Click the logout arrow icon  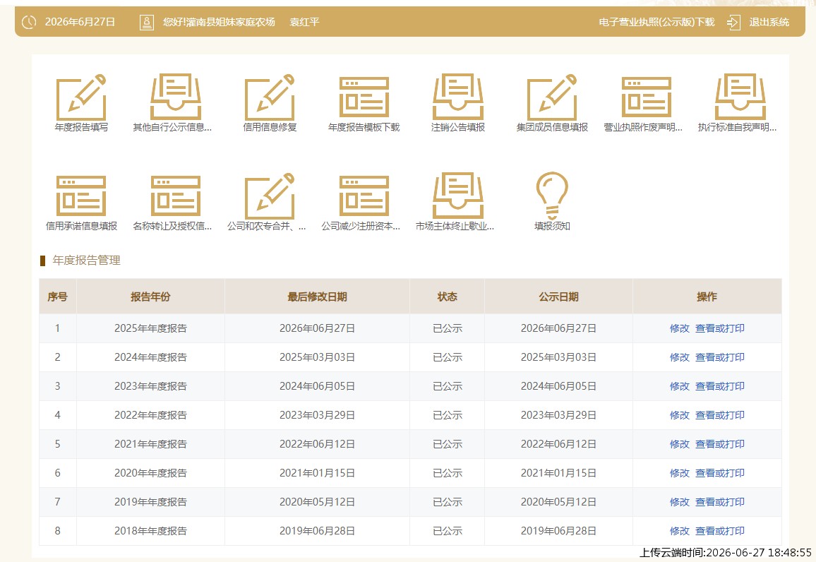[x=733, y=22]
